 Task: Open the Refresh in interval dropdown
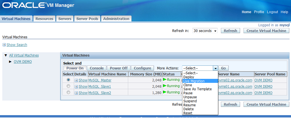pos(205,31)
